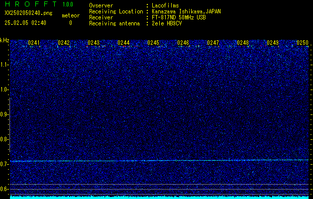The width and height of the screenshot is (313, 199).
Task: Click the version number 1.0.0
Action: pos(68,4)
